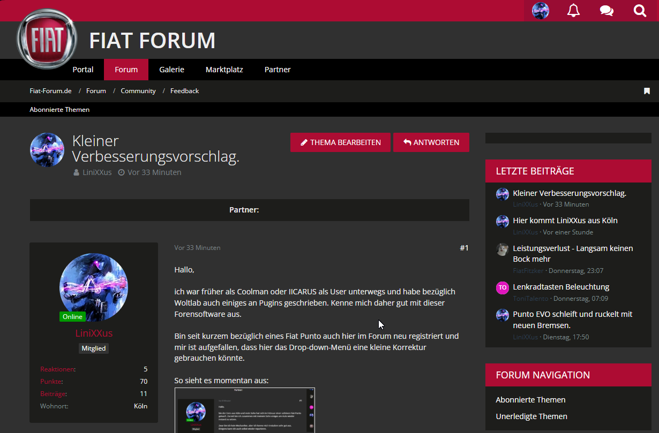Viewport: 659px width, 433px height.
Task: Open post permalink #1
Action: coord(463,248)
